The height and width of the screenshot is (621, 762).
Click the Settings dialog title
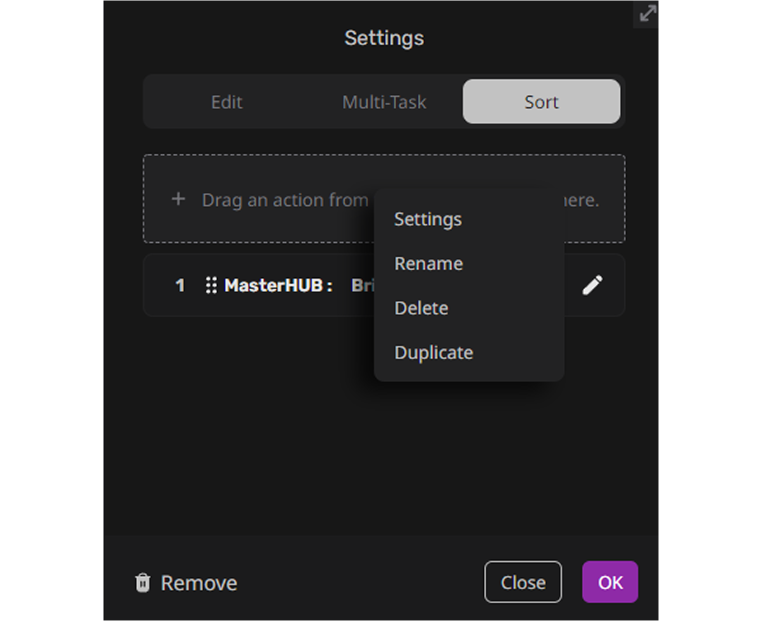tap(384, 38)
